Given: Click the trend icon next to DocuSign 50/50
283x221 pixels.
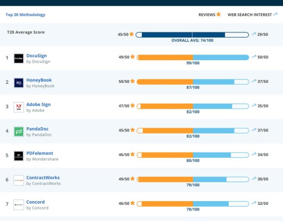Looking at the screenshot, I should point(254,57).
